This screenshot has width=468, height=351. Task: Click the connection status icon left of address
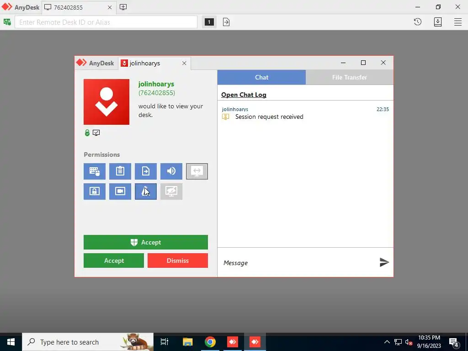[7, 22]
